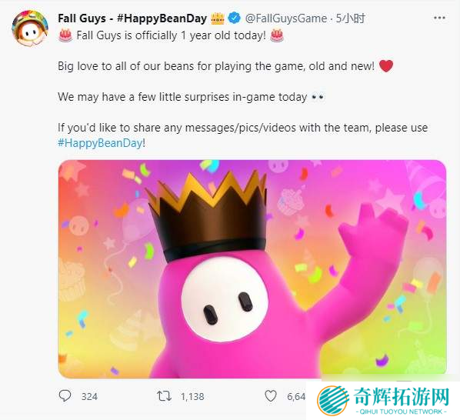
Task: Open the blue #HappyBeanDay hashtag link
Action: pyautogui.click(x=100, y=143)
